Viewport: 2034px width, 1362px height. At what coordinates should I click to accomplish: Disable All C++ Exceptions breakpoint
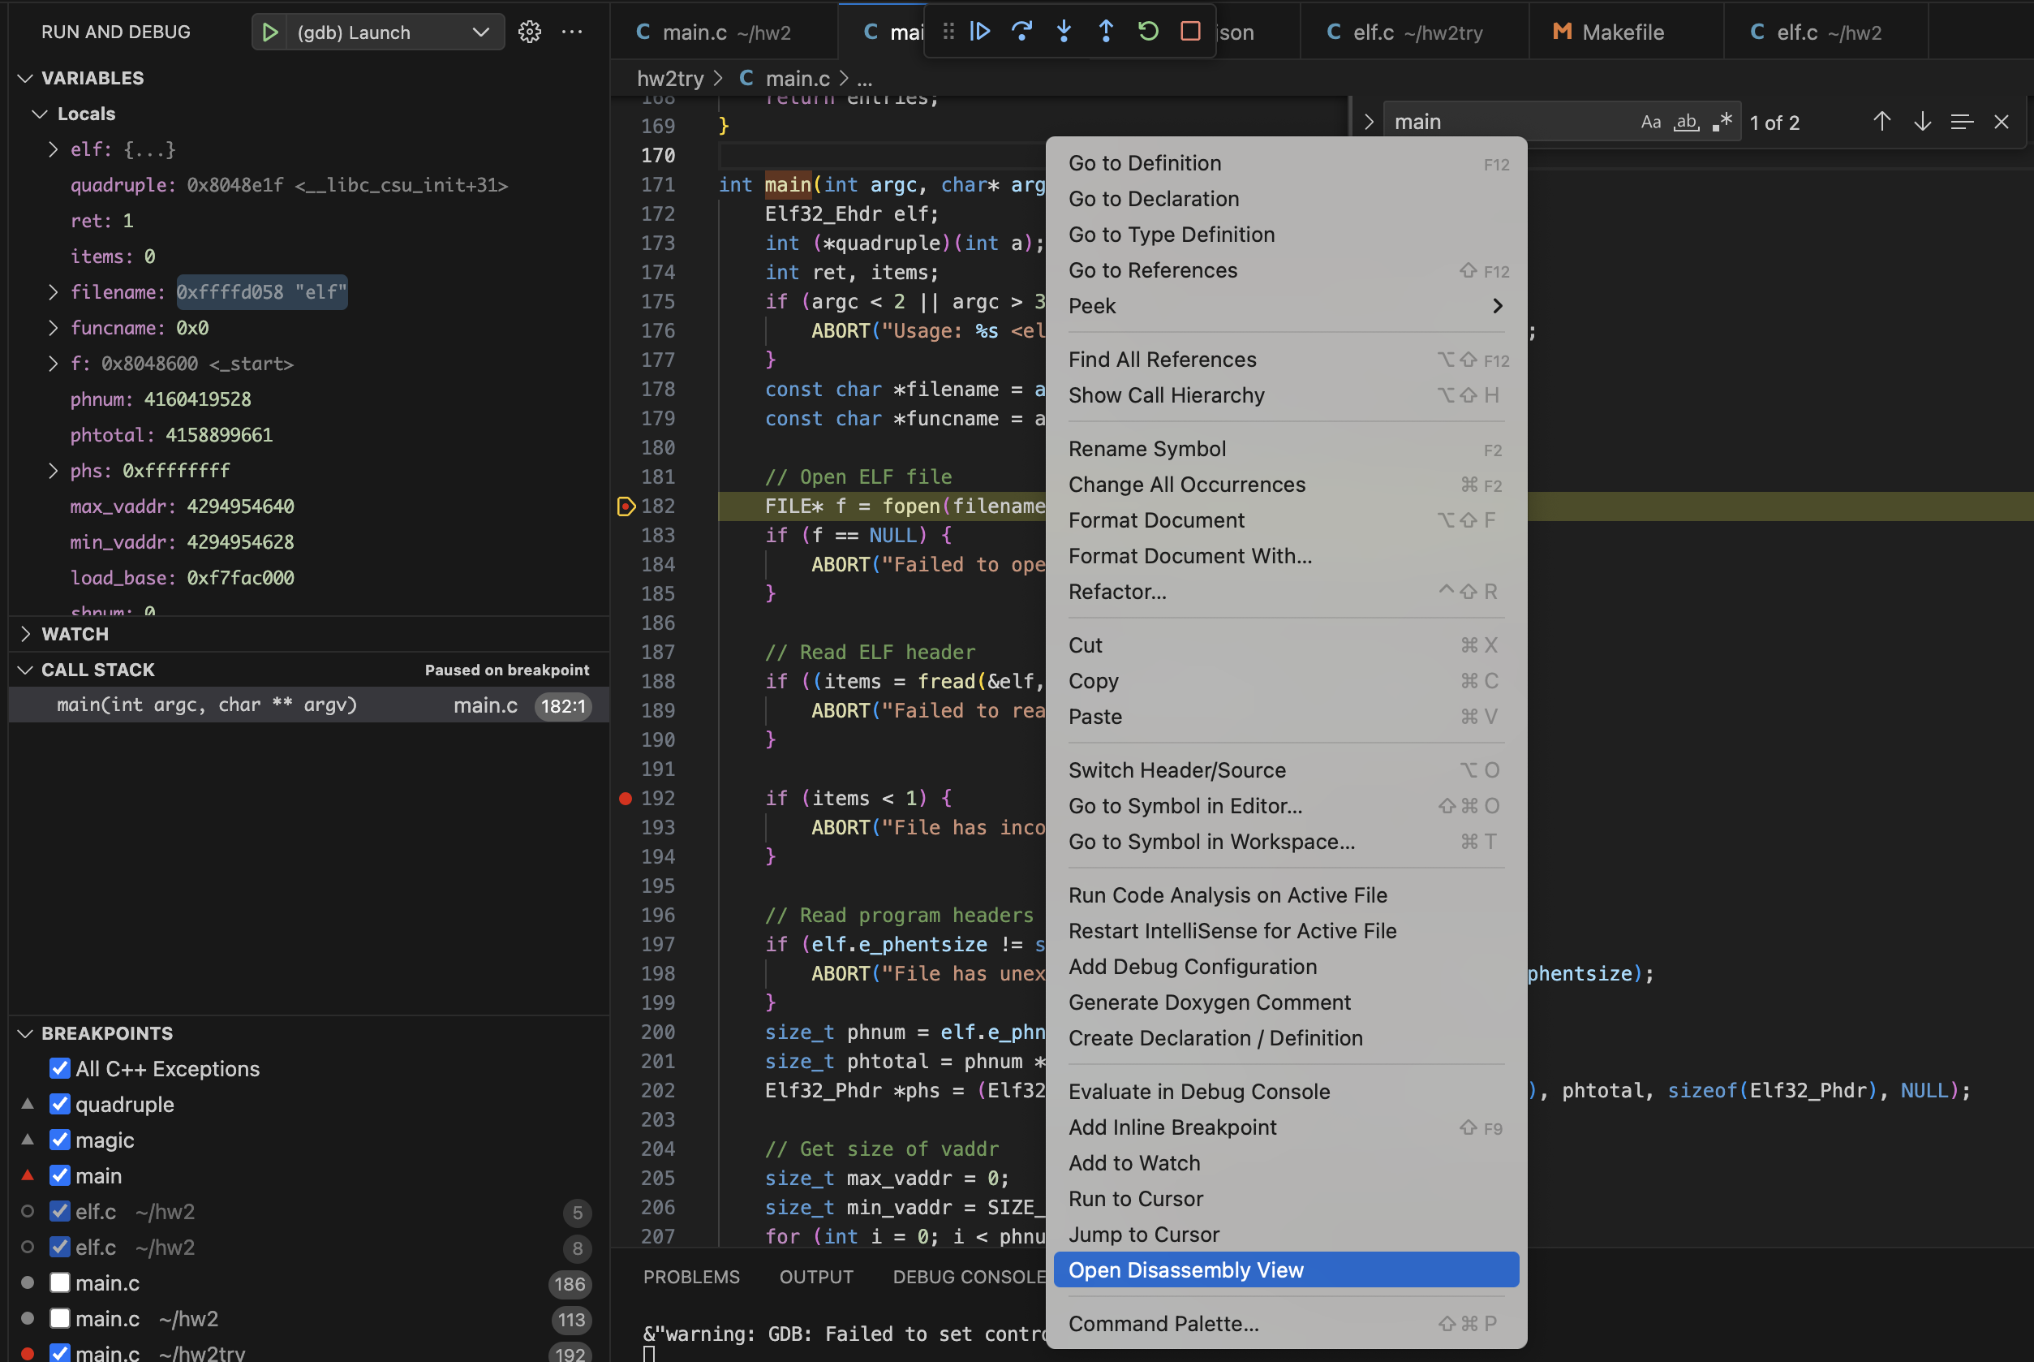click(x=60, y=1068)
